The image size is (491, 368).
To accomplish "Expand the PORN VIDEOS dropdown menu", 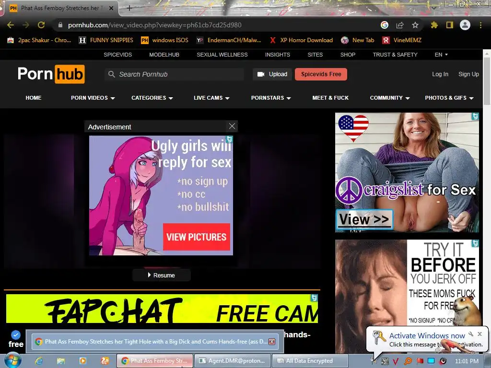I will coord(93,98).
